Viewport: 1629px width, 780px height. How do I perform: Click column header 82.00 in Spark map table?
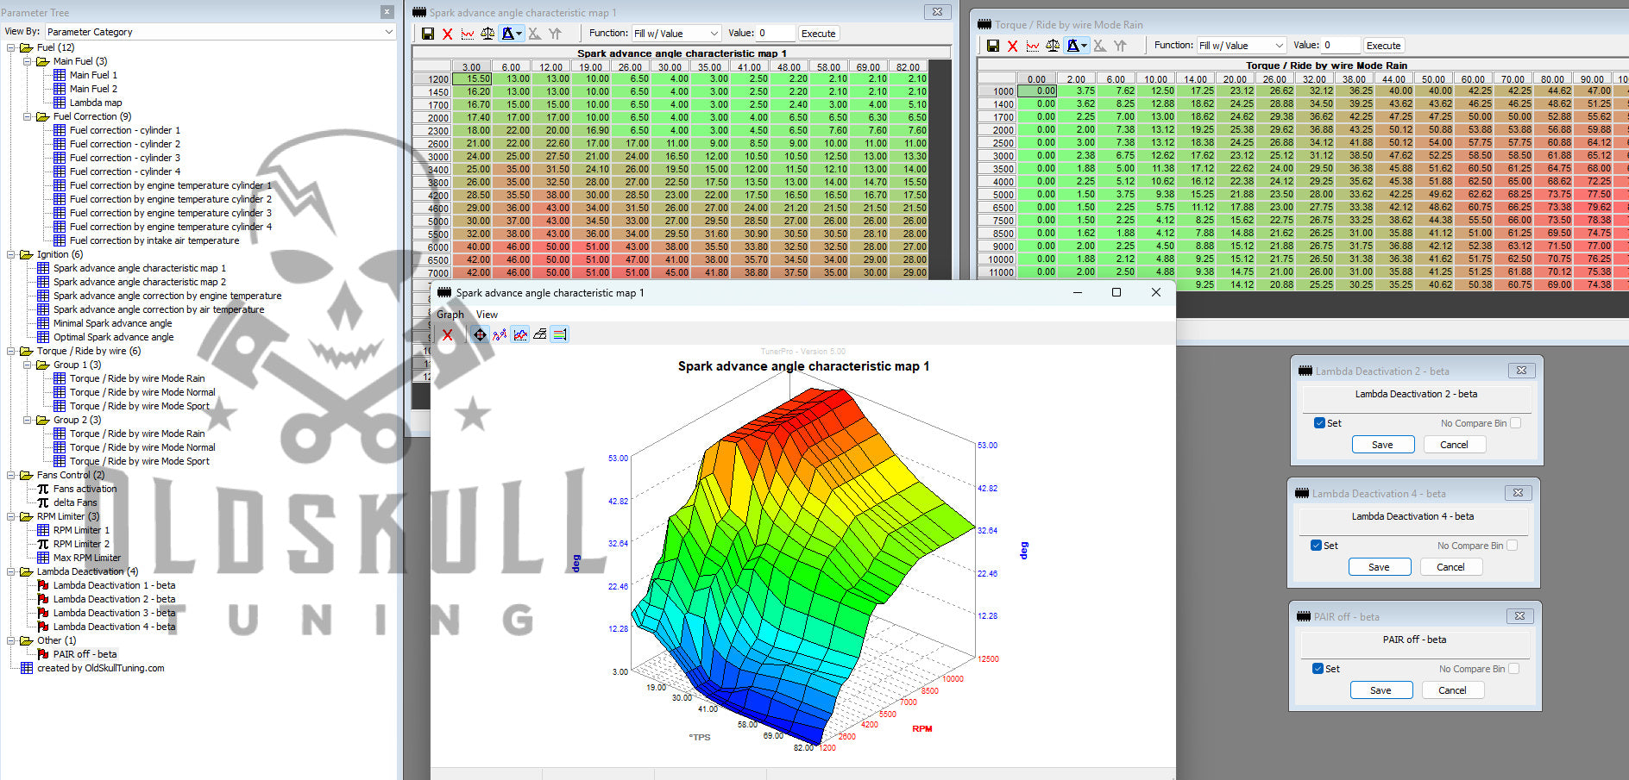coord(908,66)
